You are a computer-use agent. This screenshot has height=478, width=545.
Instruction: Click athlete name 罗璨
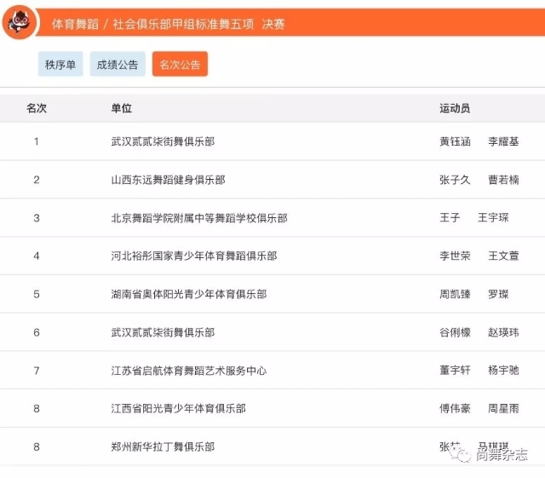pyautogui.click(x=498, y=294)
